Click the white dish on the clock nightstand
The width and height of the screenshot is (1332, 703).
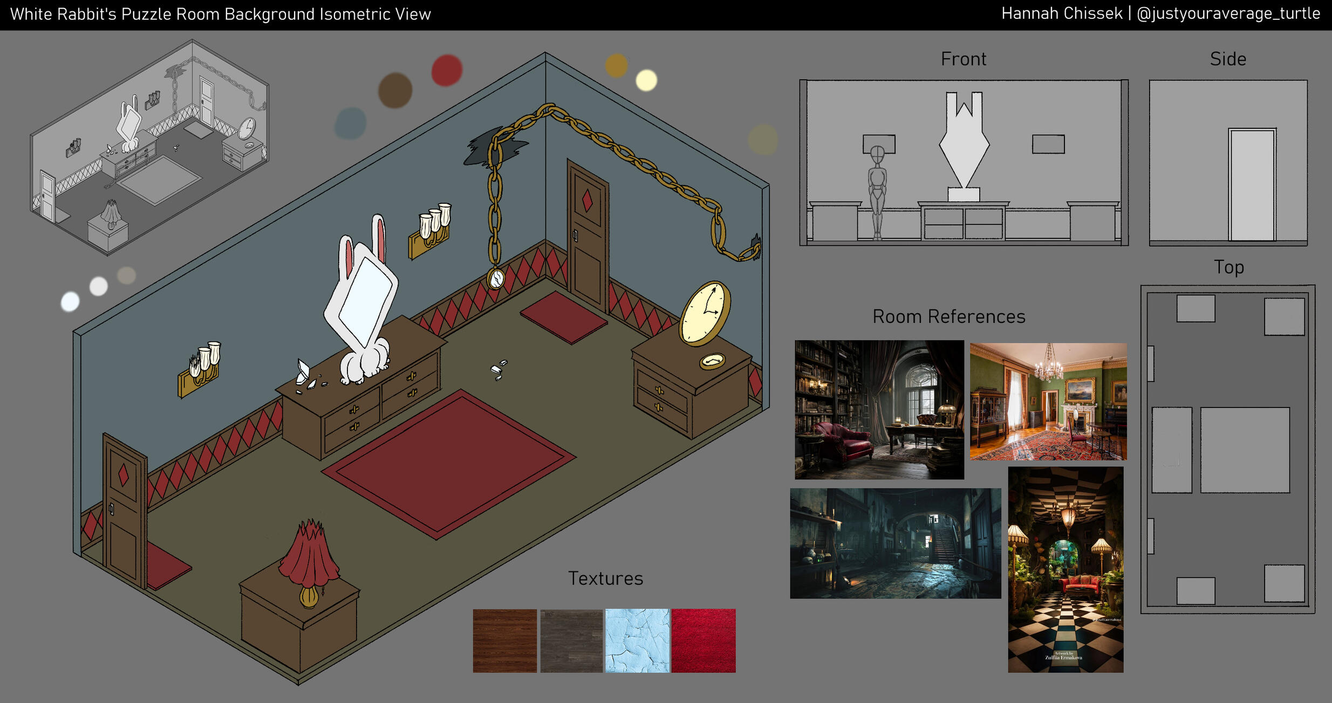pos(713,361)
